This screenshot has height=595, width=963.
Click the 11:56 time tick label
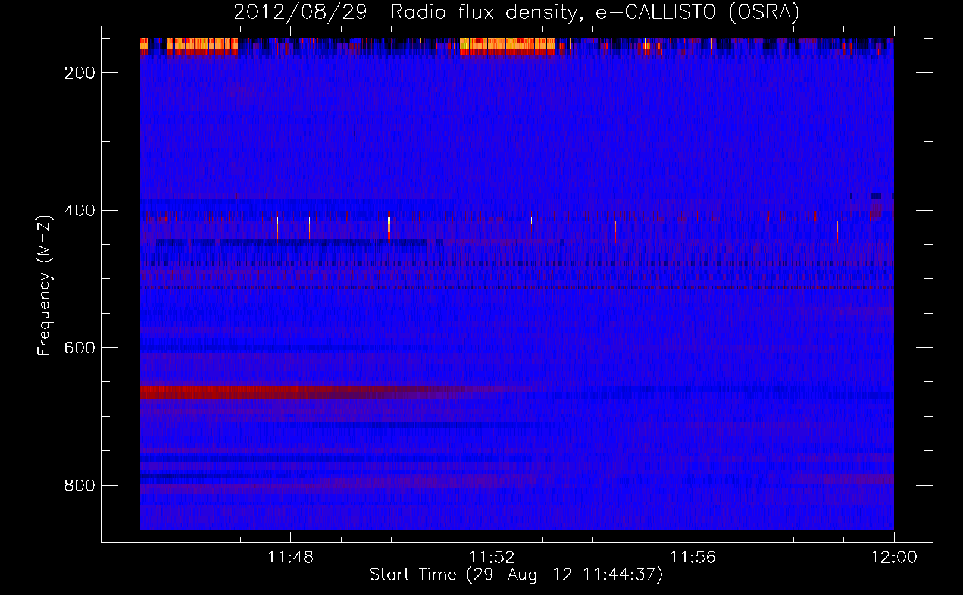[693, 558]
